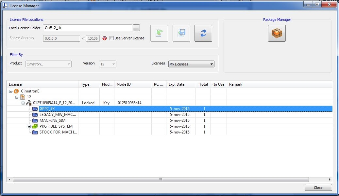The width and height of the screenshot is (339, 196).
Task: Browse for local license folder with ellipsis button
Action: pos(136,28)
